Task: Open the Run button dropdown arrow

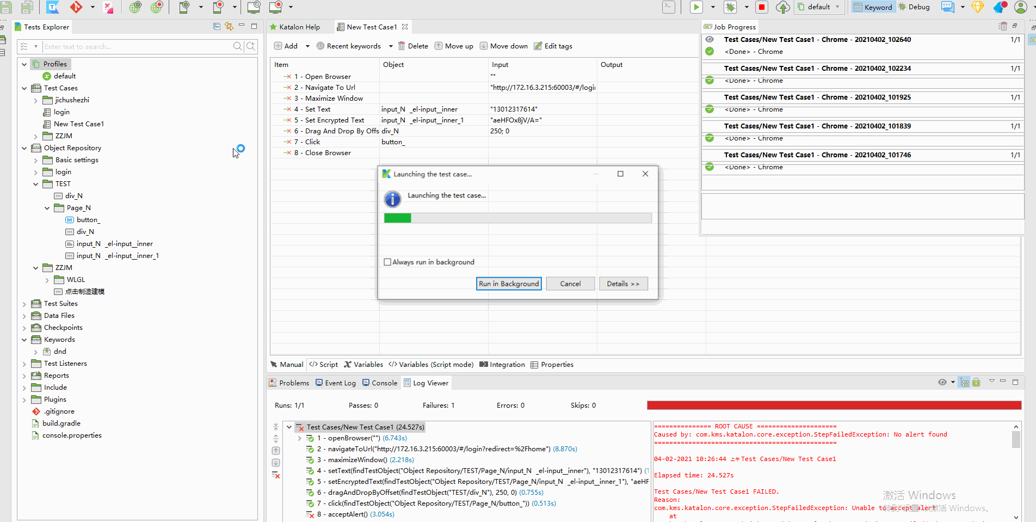Action: (713, 7)
